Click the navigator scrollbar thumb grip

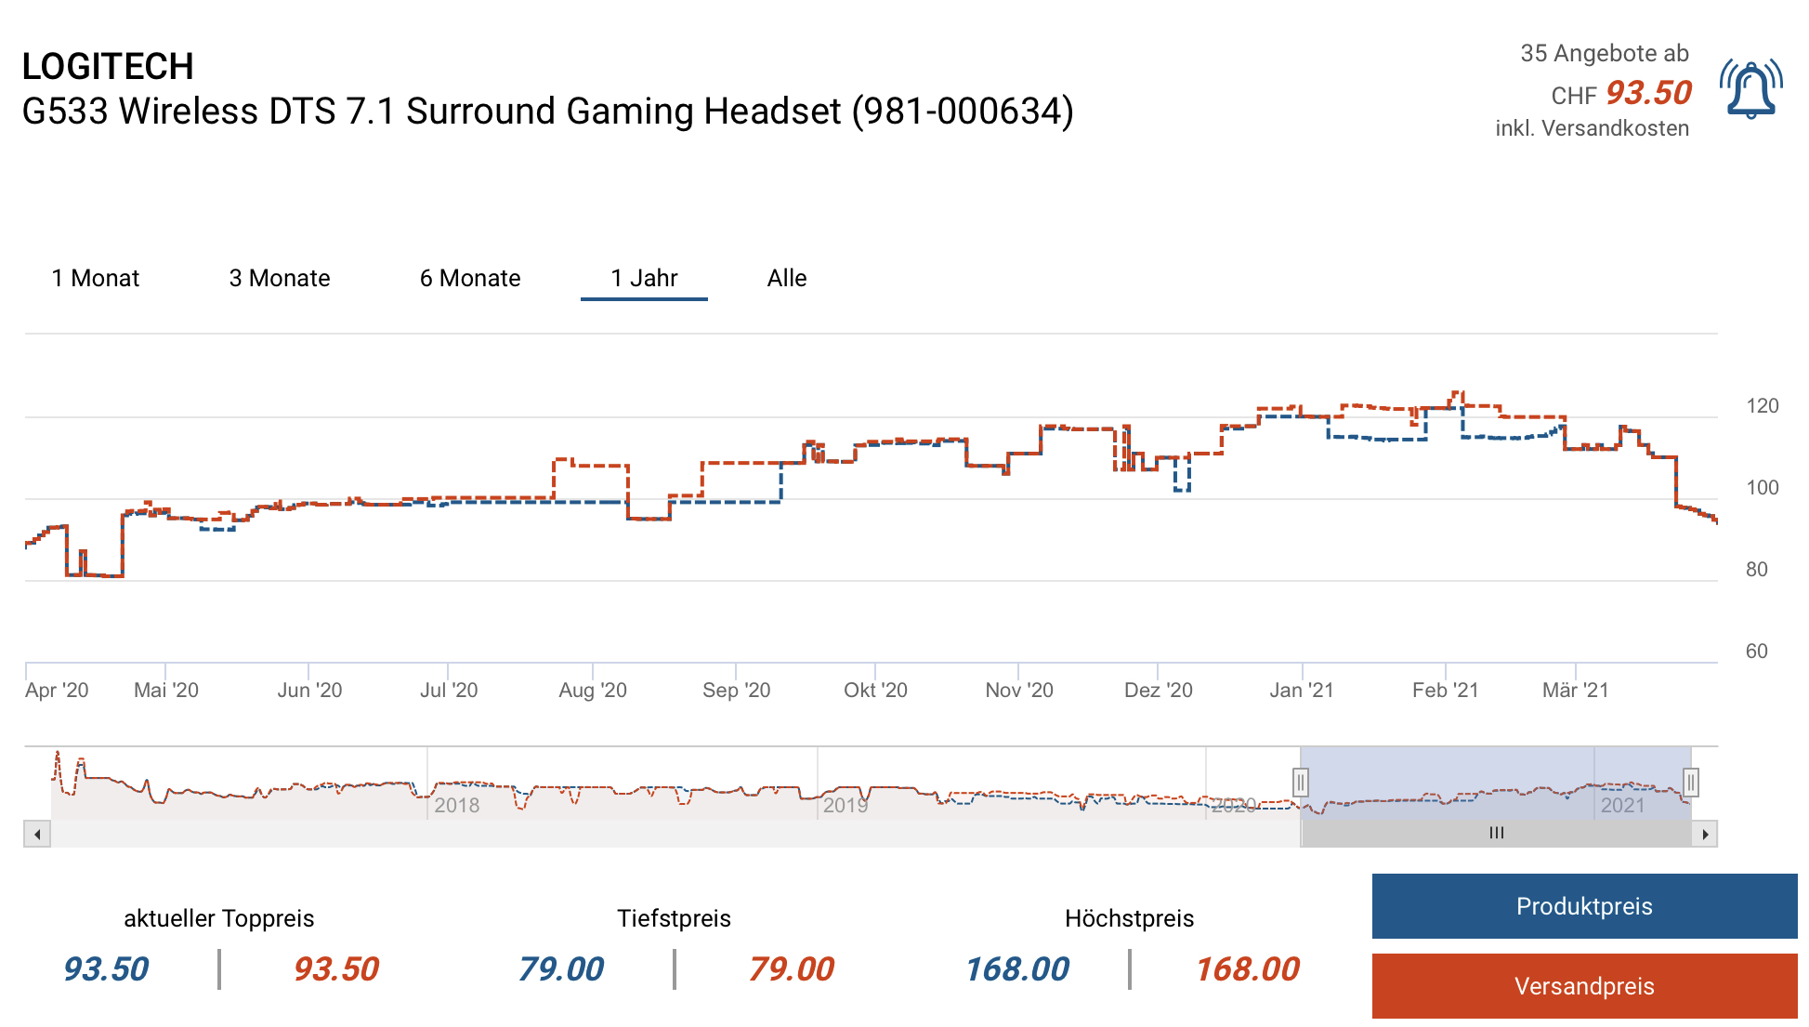1496,834
